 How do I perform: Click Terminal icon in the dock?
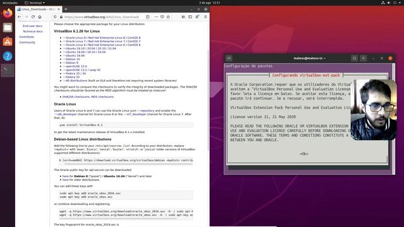(x=8, y=70)
